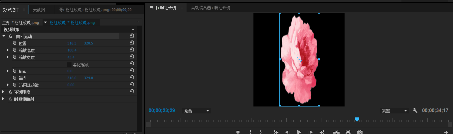Reset the Position (位置) parameter
The image size is (453, 134).
click(132, 43)
